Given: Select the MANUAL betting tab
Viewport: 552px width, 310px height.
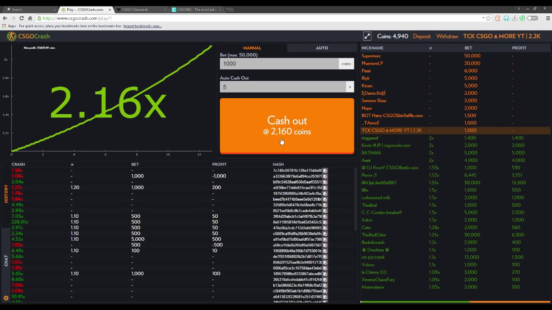Looking at the screenshot, I should 252,48.
